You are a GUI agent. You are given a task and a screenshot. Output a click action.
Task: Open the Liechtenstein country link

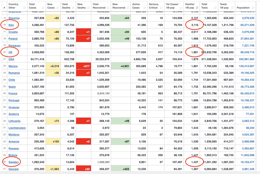[x=17, y=128]
